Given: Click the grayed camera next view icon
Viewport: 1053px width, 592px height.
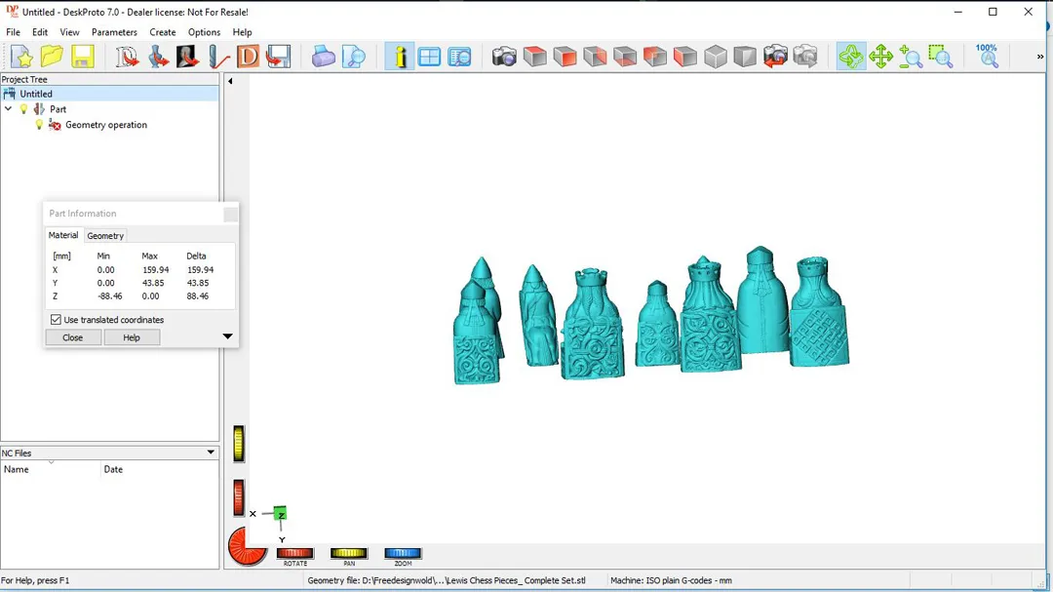Looking at the screenshot, I should tap(805, 57).
